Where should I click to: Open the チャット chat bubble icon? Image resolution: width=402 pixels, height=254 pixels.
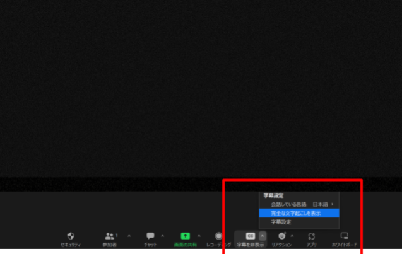click(x=150, y=236)
